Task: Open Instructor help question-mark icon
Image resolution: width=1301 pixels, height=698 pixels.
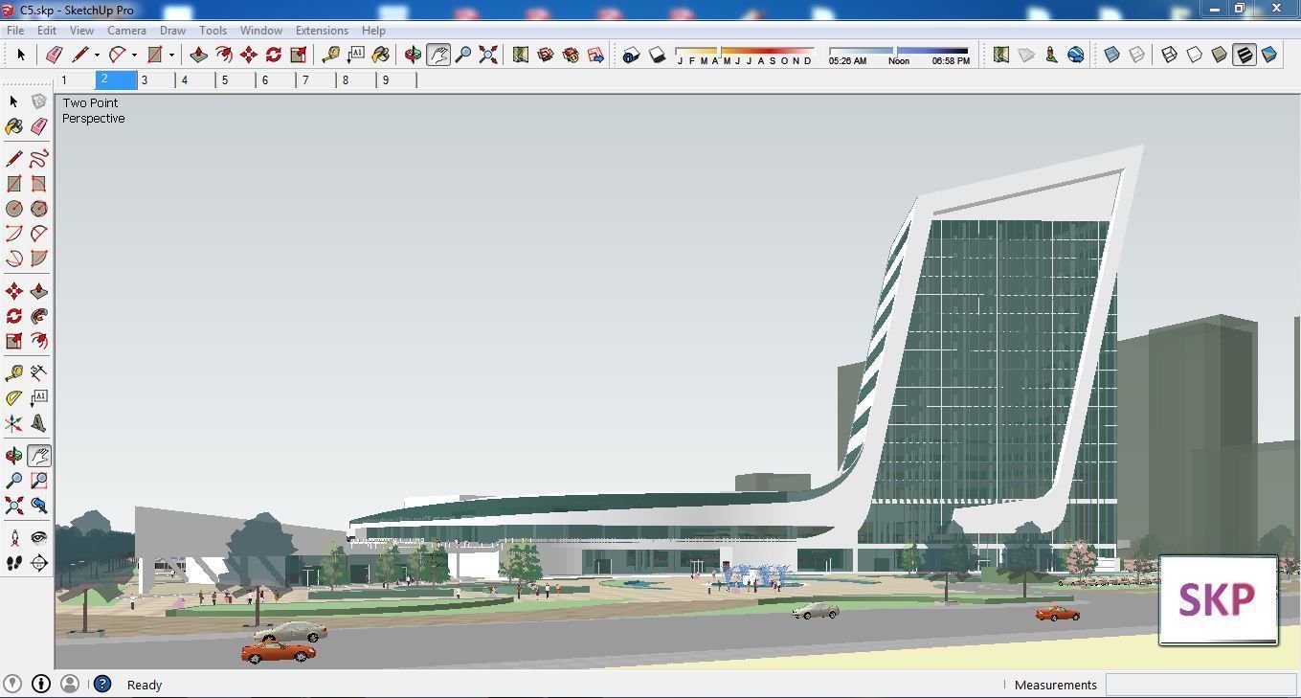Action: 102,684
